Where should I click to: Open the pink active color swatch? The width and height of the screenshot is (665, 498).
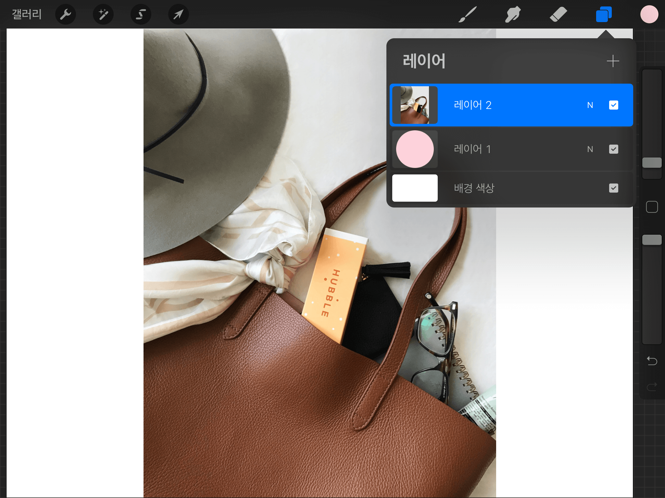(x=649, y=14)
